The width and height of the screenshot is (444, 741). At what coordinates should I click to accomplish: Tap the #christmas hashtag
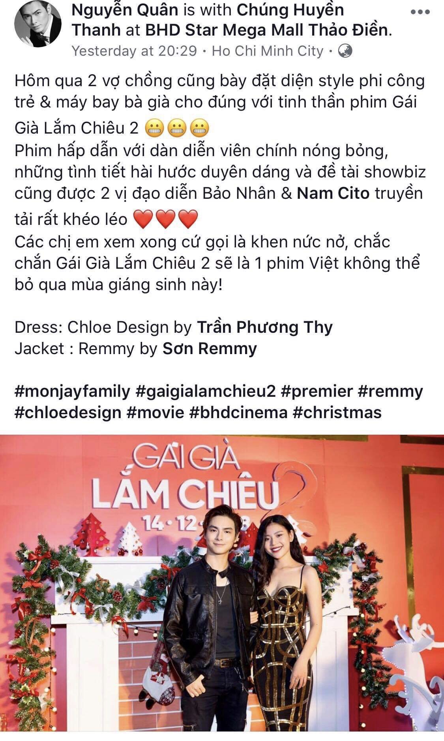[337, 413]
